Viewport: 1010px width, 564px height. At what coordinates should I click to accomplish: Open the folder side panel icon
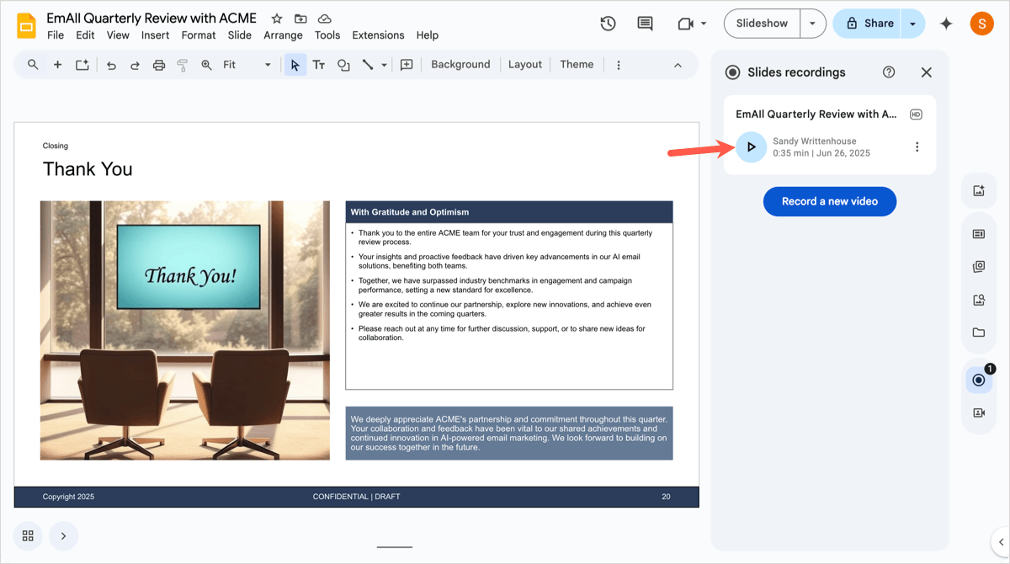978,333
